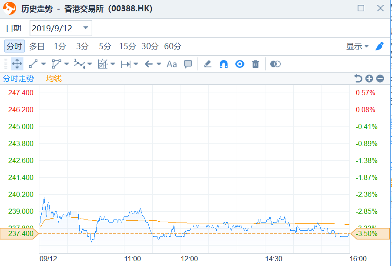392x266 pixels.
Task: Select the 30分 interval tab
Action: coord(150,46)
